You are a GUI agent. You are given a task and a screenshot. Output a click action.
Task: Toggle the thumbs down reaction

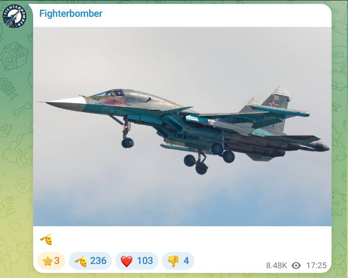click(178, 261)
